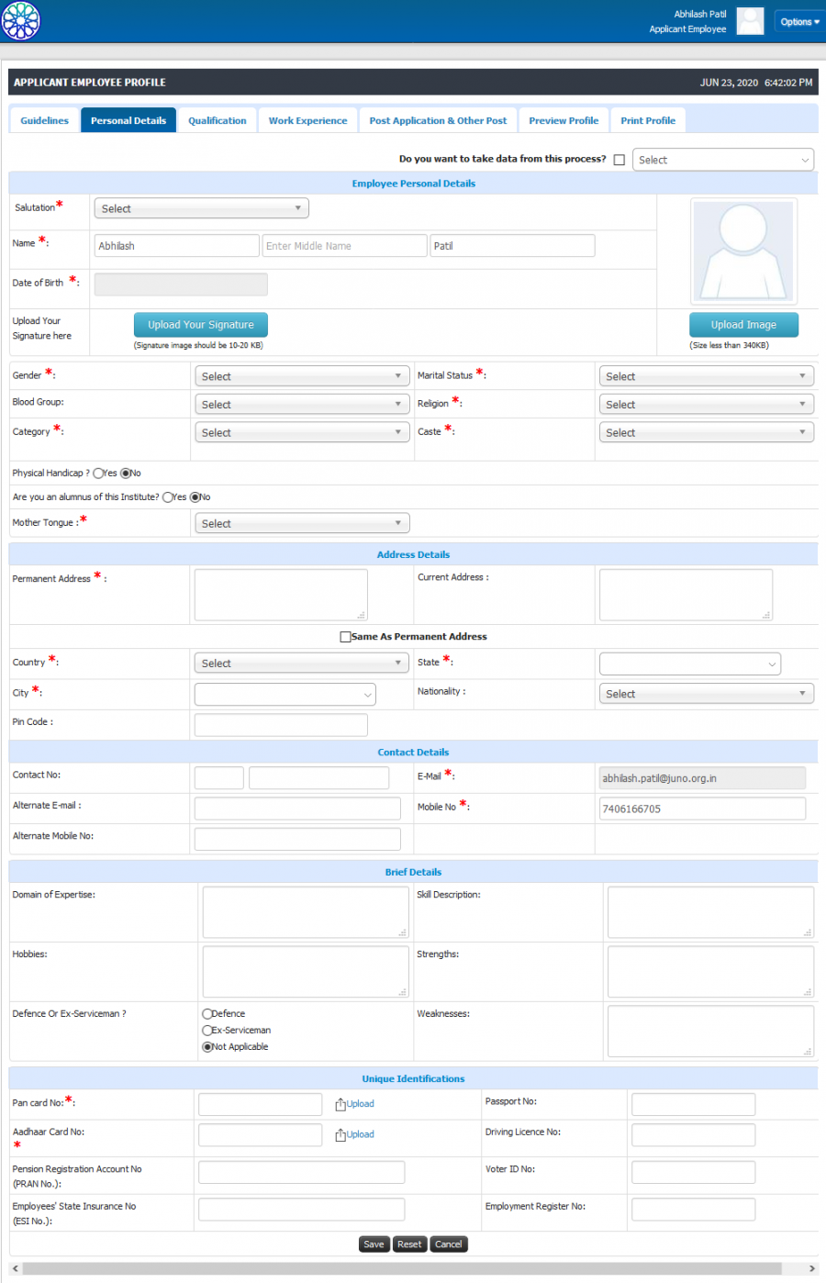Open the Religion dropdown

tap(706, 405)
